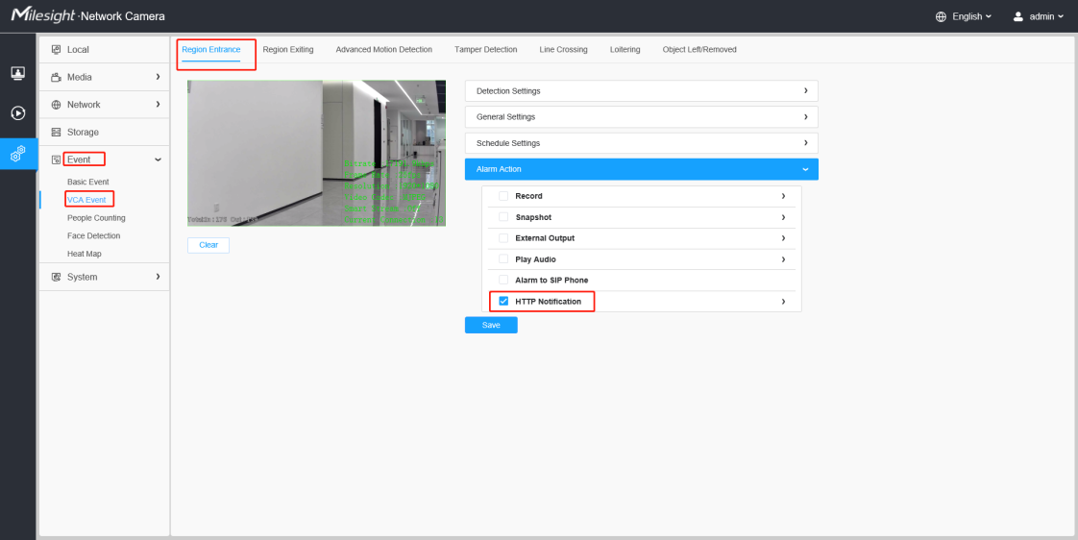Open the Live View monitor icon

18,73
